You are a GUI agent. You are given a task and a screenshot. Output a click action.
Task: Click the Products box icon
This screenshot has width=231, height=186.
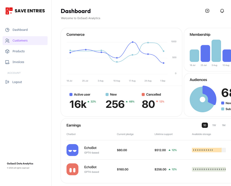7,51
